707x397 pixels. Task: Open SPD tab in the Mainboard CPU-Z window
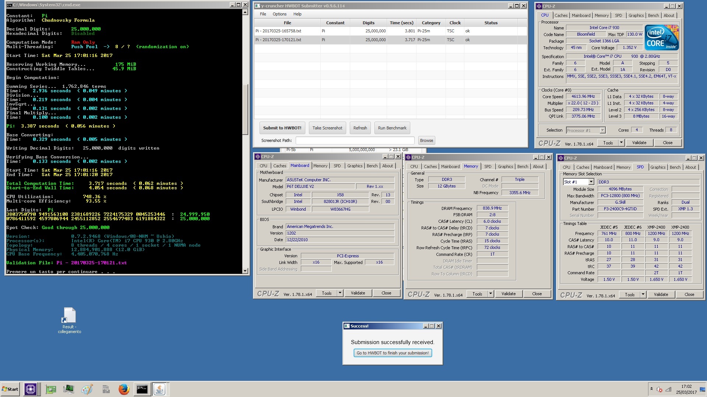[337, 166]
